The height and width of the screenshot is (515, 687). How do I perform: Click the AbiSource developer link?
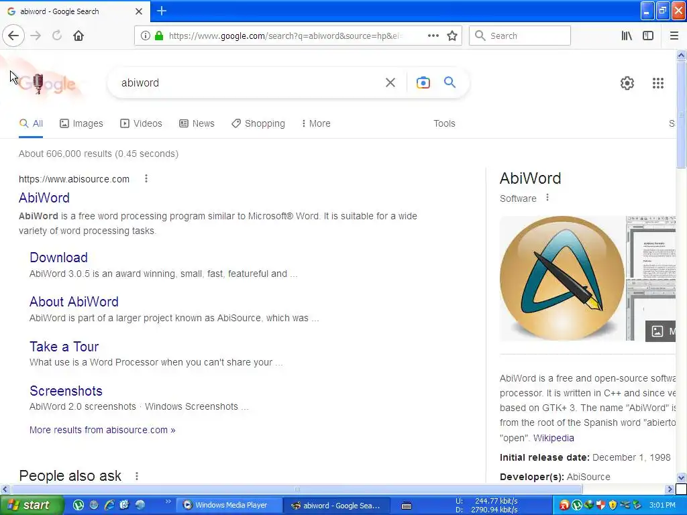[588, 477]
